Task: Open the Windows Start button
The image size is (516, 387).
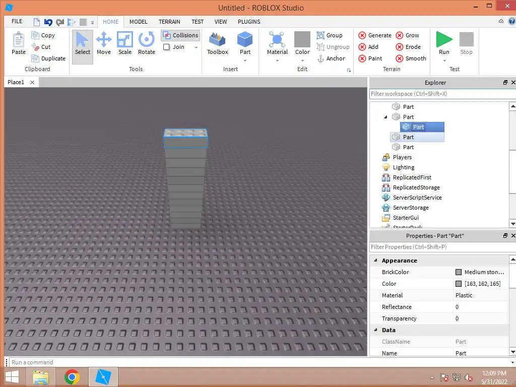Action: coord(13,377)
